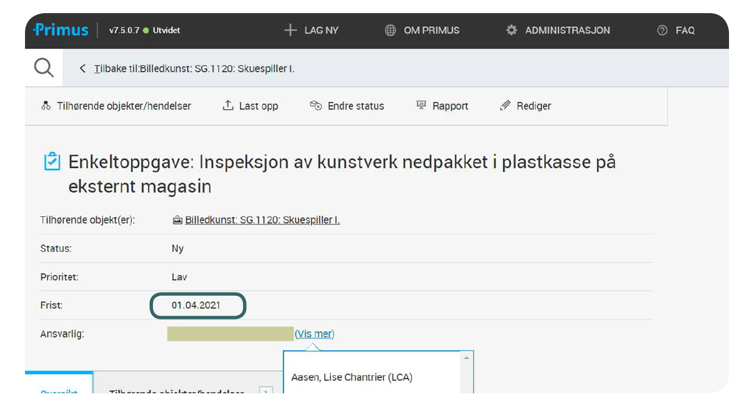Expand the Ansvarlig list with Vis mer
The image size is (754, 407).
click(314, 334)
